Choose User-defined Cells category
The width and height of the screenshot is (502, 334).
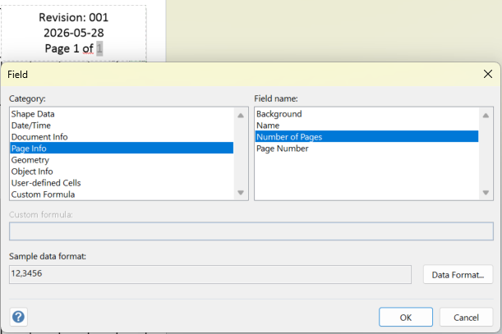coord(122,183)
